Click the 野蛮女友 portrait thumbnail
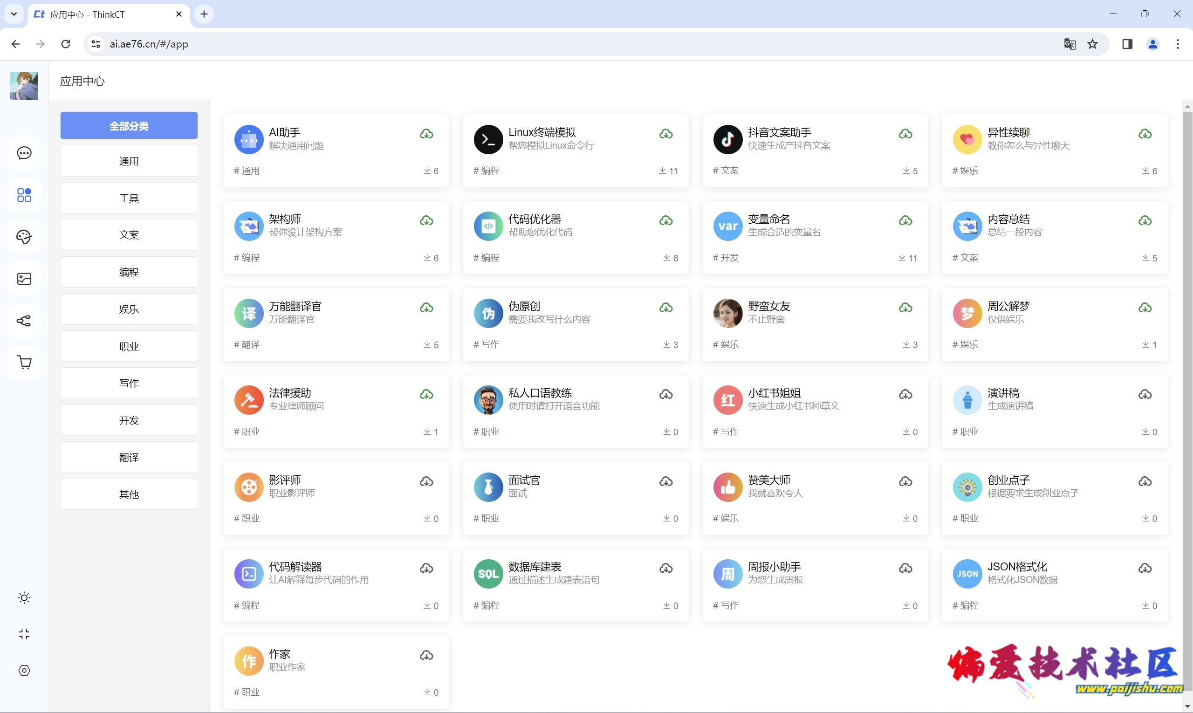1193x713 pixels. [x=727, y=313]
